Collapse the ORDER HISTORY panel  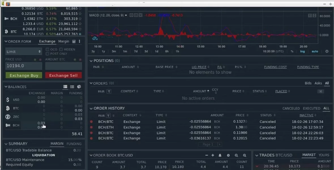point(91,108)
